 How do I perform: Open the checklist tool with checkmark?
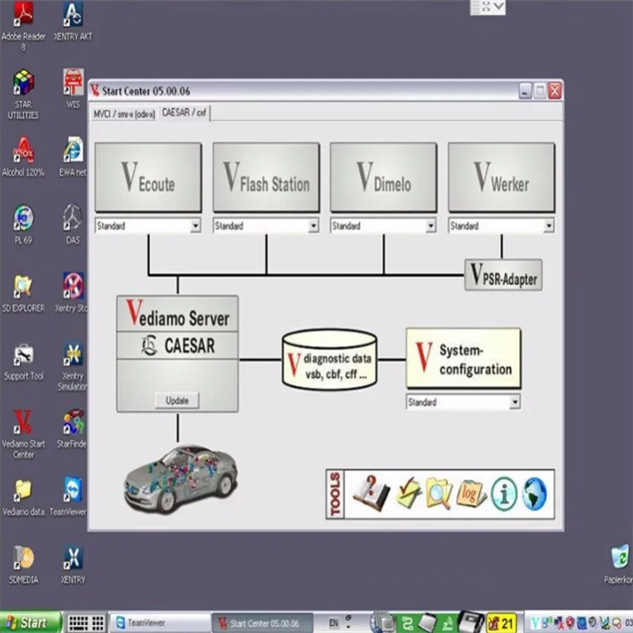pos(408,494)
